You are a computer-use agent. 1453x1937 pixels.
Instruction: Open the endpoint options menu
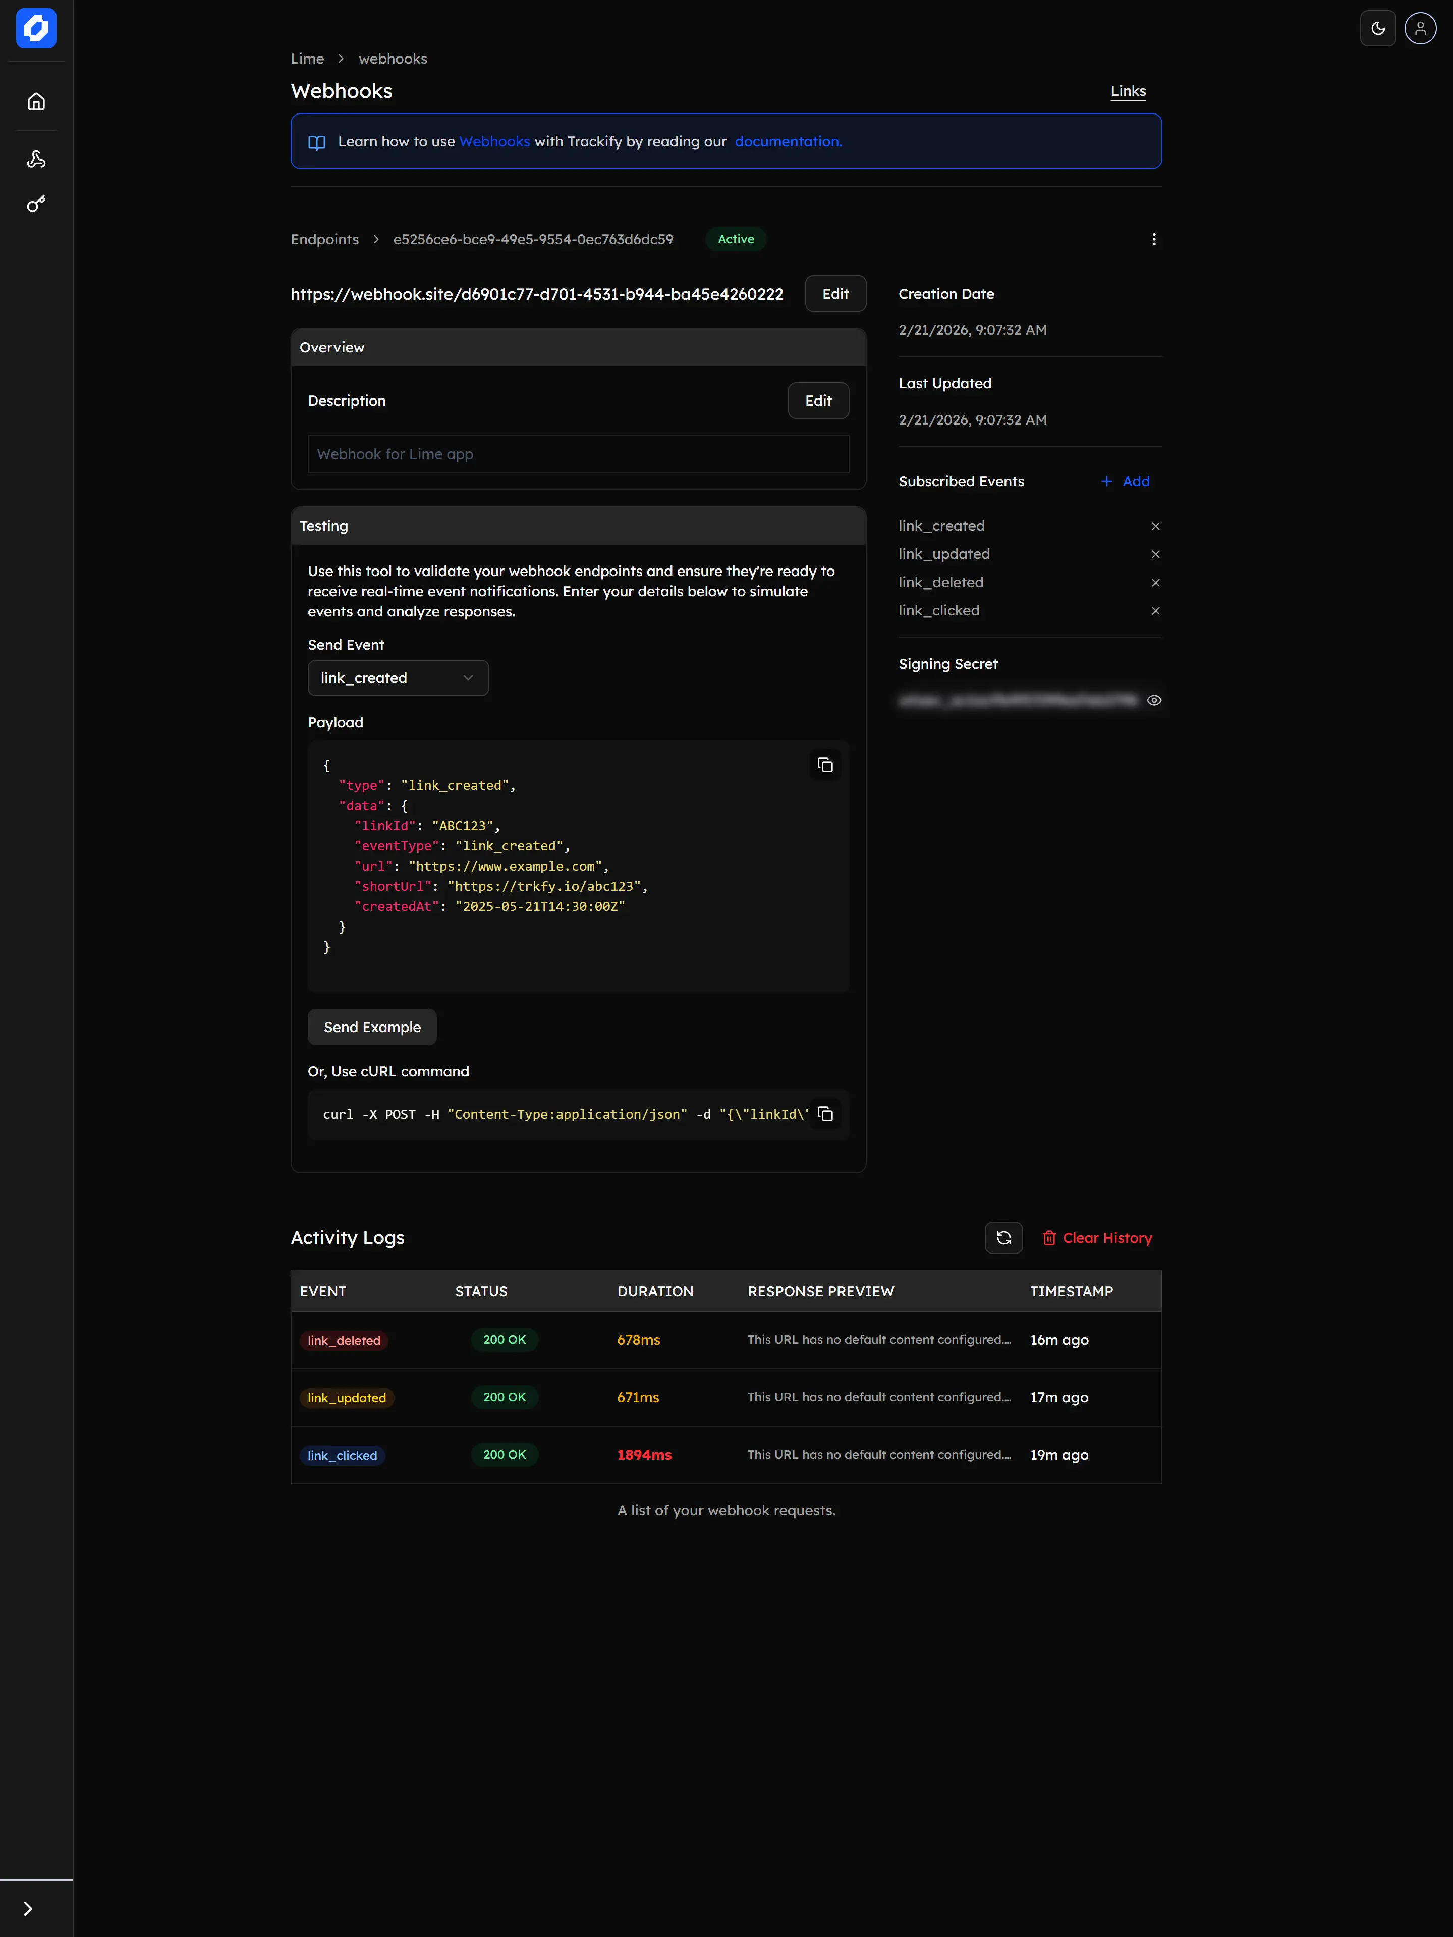coord(1153,238)
